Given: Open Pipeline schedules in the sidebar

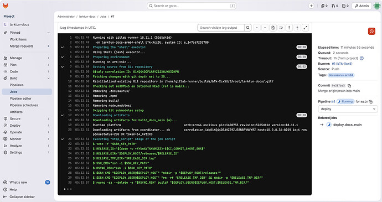Looking at the screenshot, I should tap(27, 105).
